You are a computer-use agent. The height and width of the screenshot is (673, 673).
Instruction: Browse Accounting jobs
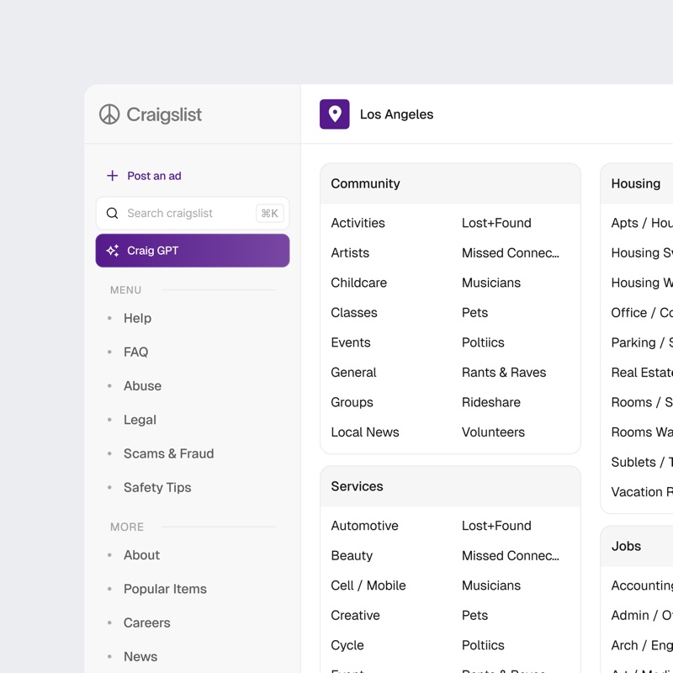[642, 586]
